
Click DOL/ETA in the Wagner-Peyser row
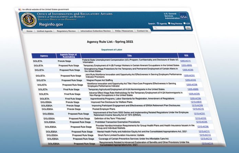(41, 80)
